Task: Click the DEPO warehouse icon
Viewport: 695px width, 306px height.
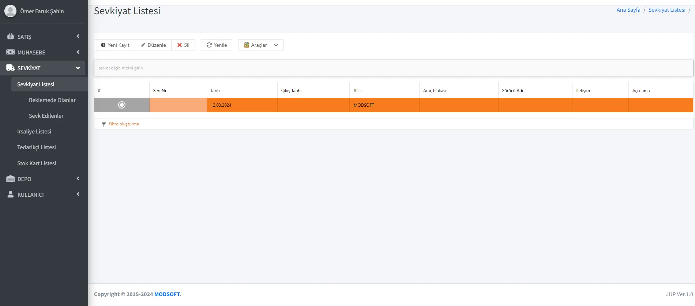Action: pos(11,179)
